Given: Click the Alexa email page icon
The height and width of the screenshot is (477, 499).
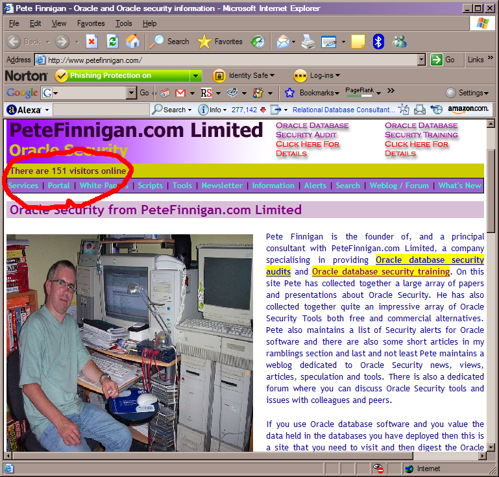Looking at the screenshot, I should point(419,110).
